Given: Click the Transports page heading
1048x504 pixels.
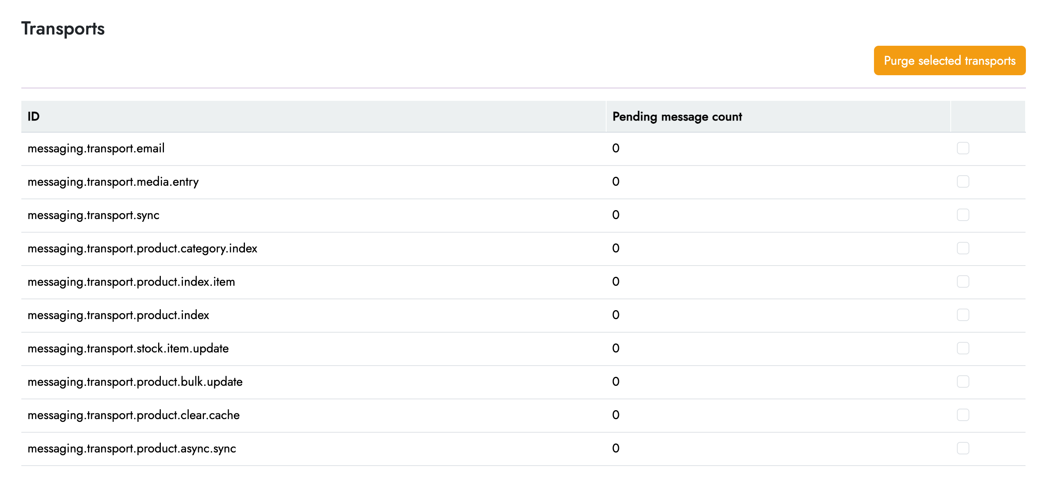Looking at the screenshot, I should tap(63, 29).
